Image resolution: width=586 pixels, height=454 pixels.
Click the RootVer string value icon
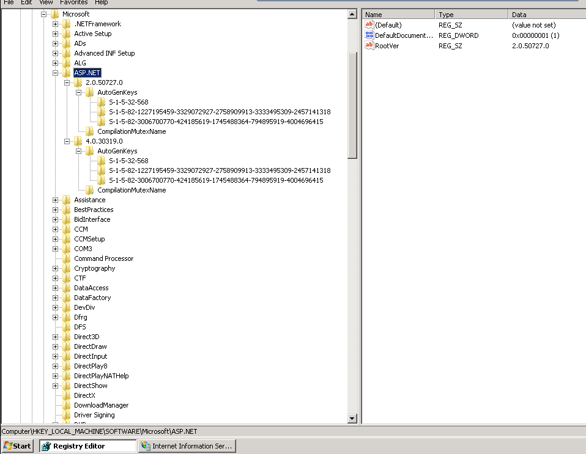pyautogui.click(x=369, y=46)
